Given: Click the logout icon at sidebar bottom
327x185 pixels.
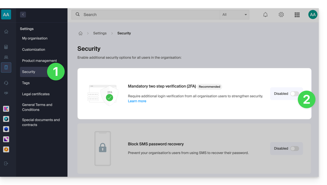Looking at the screenshot, I should point(6,164).
